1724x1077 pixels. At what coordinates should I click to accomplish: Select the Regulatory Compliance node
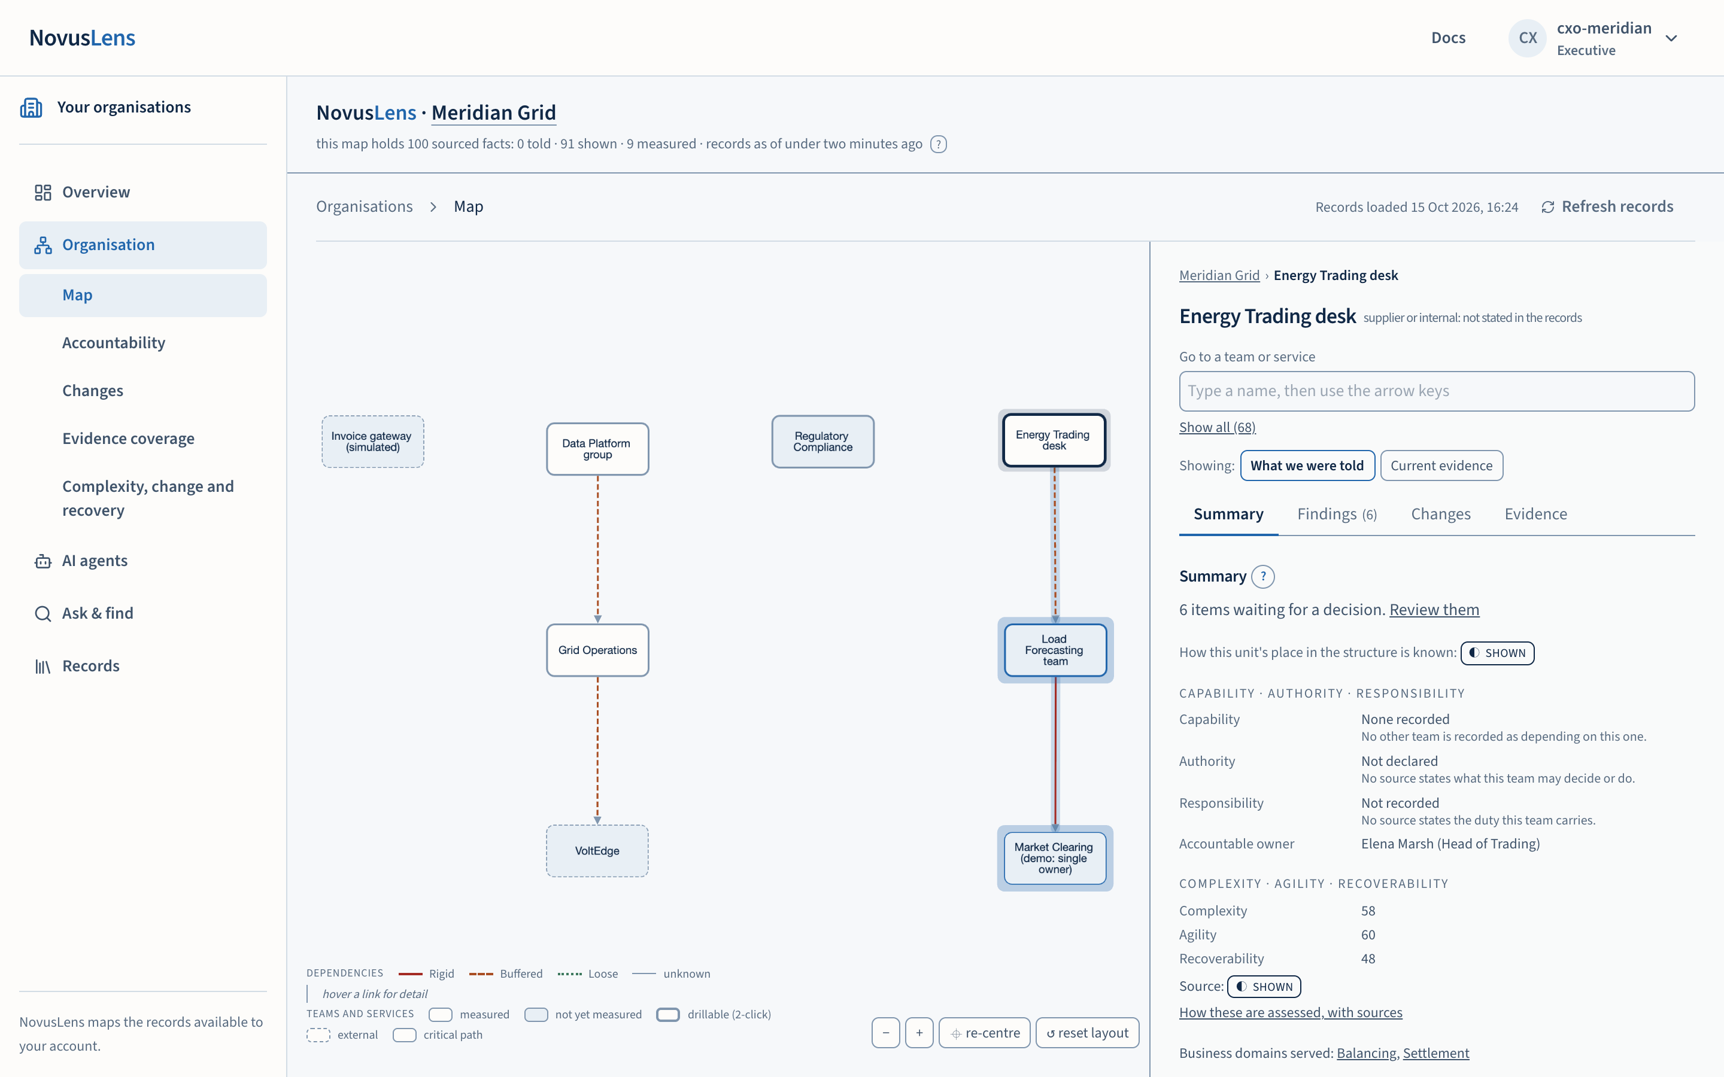(x=822, y=442)
